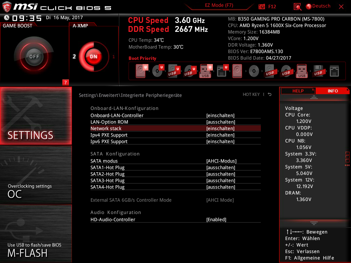This screenshot has height=263, width=351.
Task: Select A-XMP profile 2
Action: (x=74, y=57)
